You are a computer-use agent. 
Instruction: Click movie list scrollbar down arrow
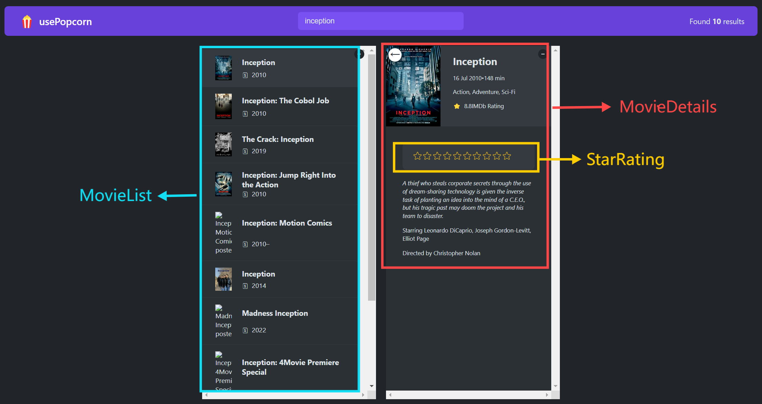click(372, 386)
